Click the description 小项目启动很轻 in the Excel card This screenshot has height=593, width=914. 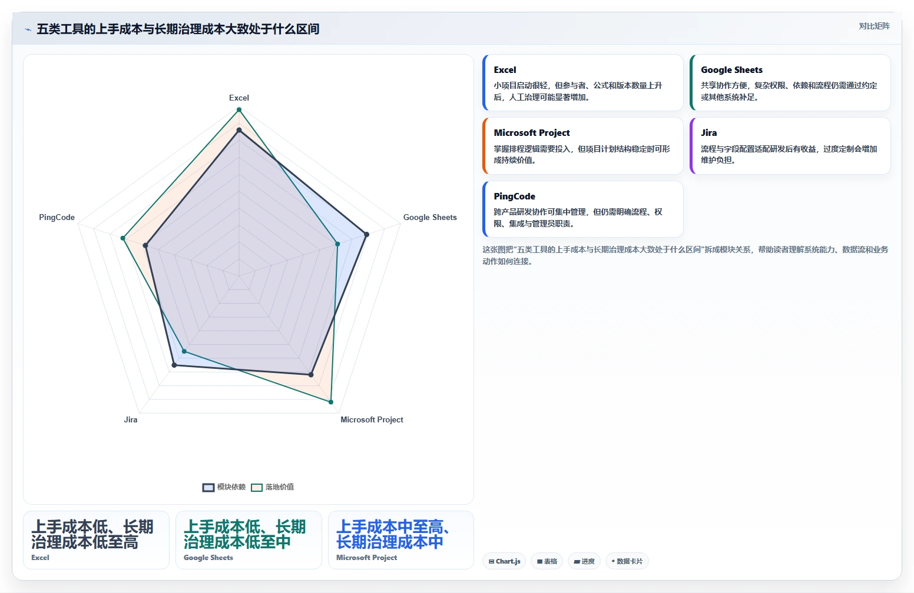coord(578,91)
